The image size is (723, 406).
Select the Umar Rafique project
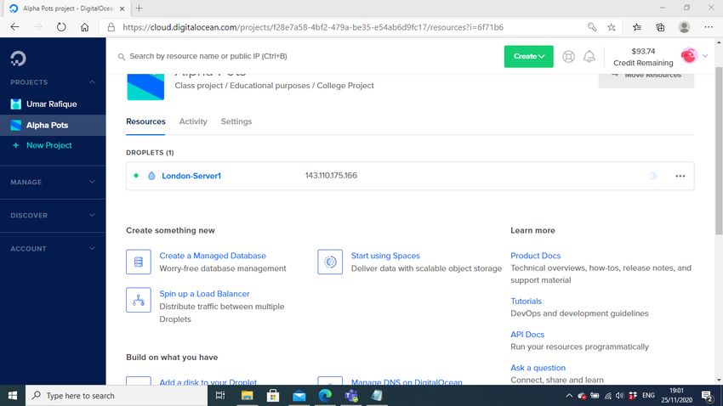[51, 104]
